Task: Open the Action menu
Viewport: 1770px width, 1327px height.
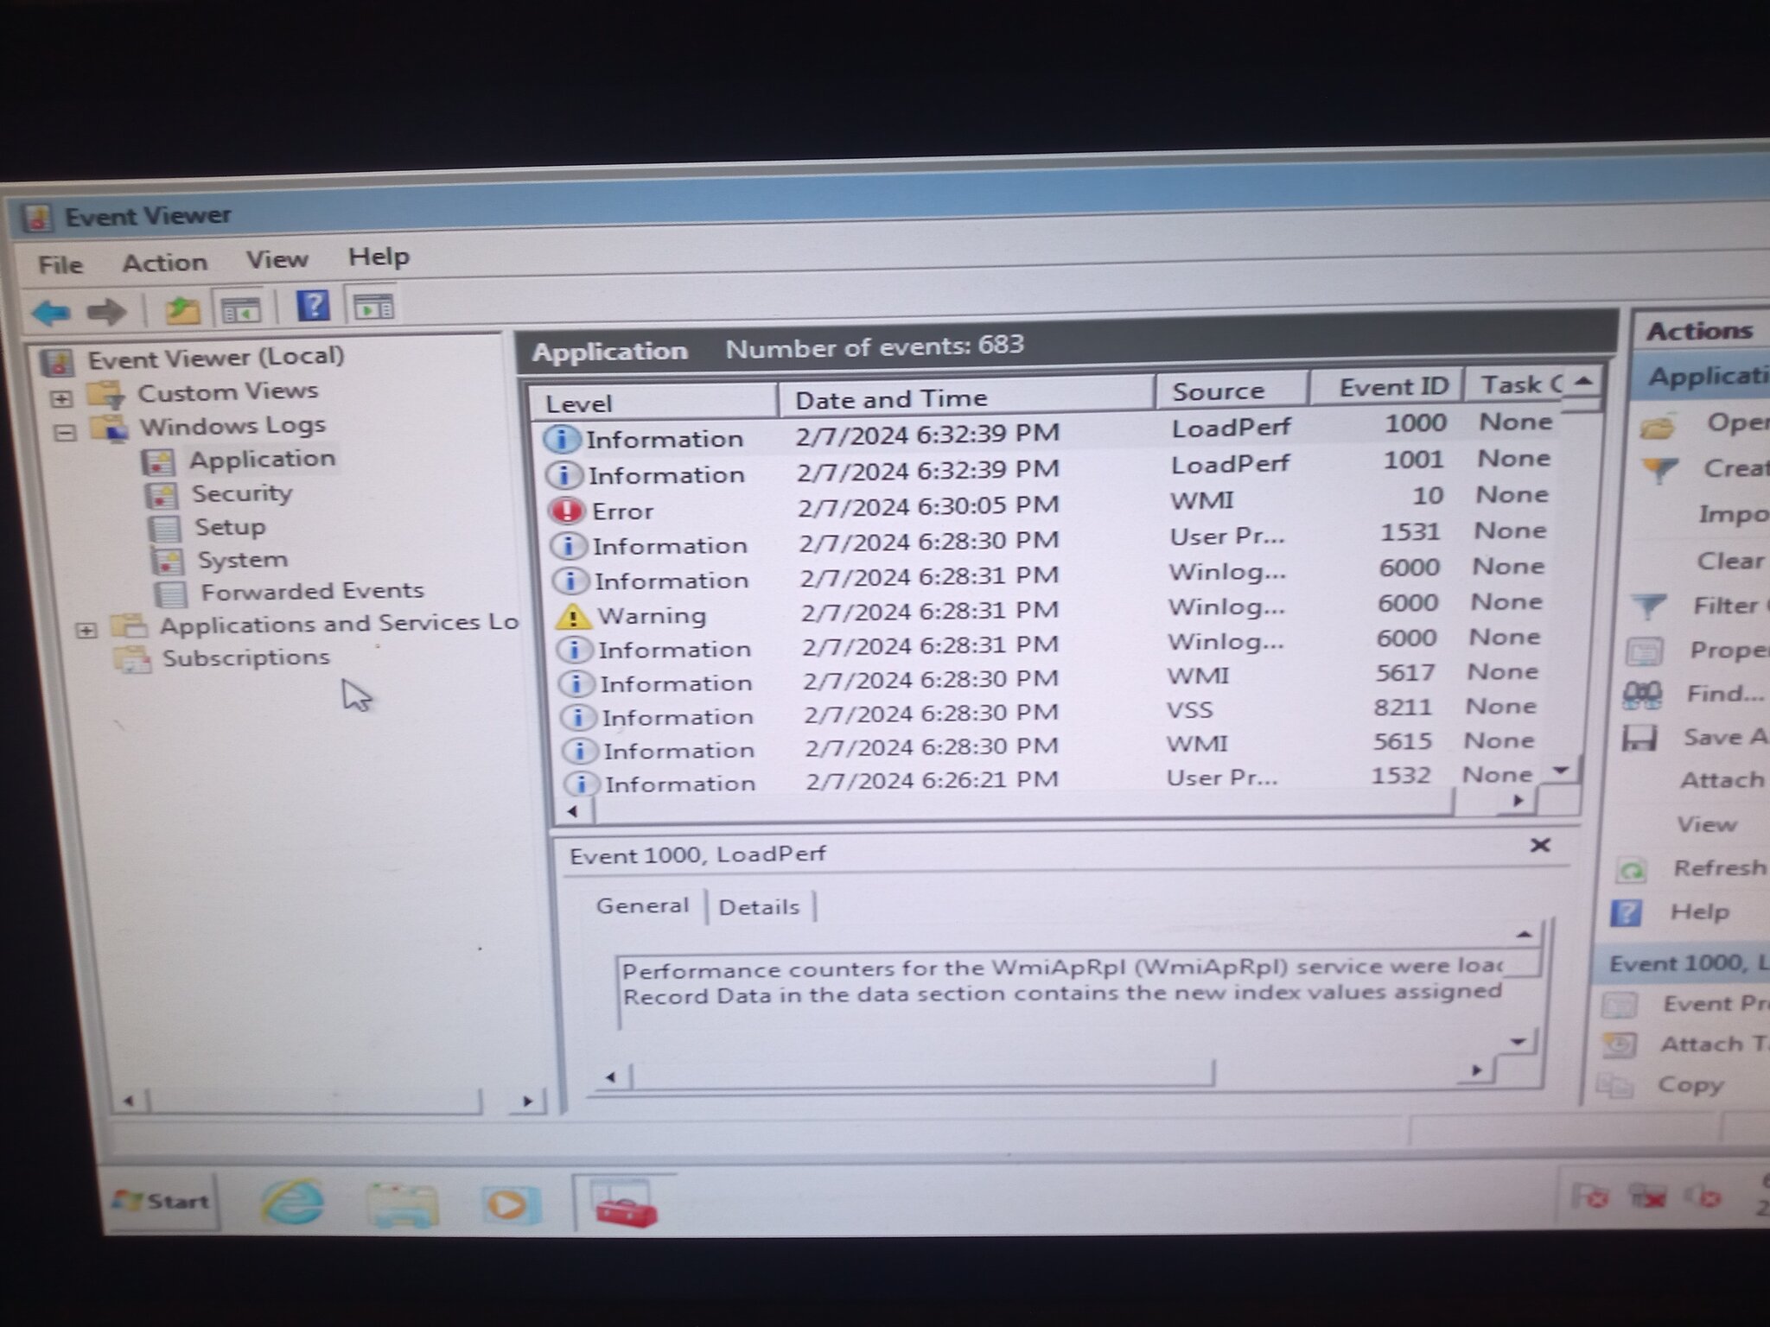Action: coord(164,263)
